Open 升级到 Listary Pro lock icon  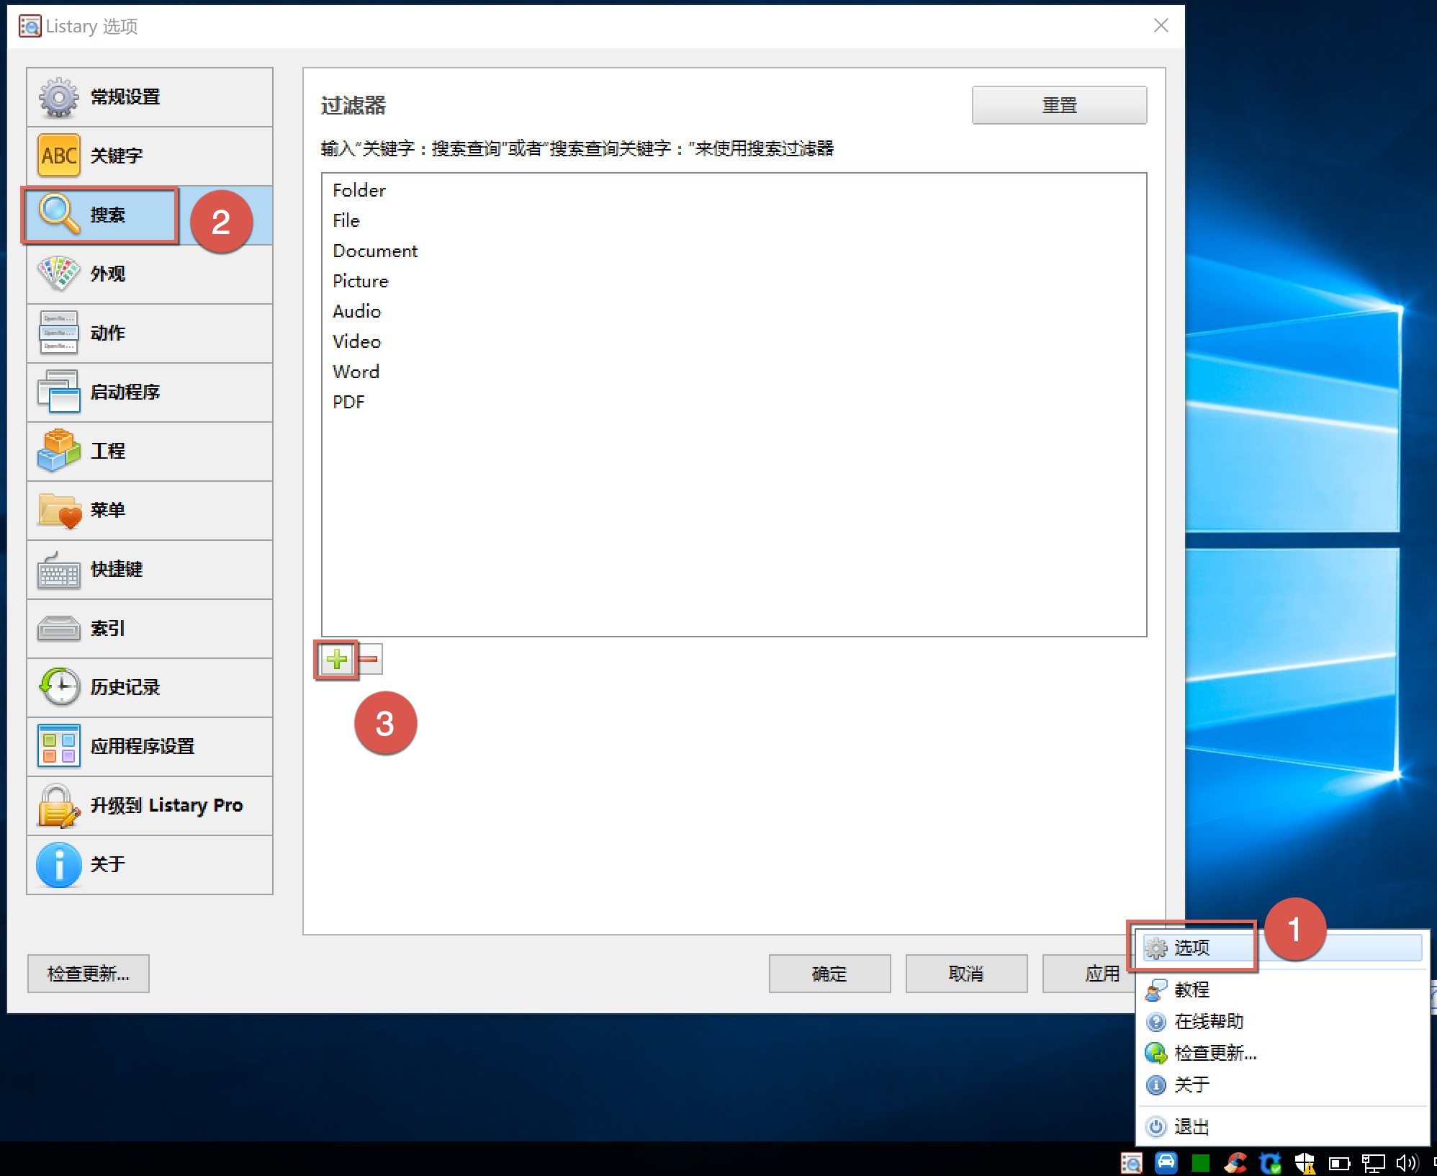pos(150,806)
